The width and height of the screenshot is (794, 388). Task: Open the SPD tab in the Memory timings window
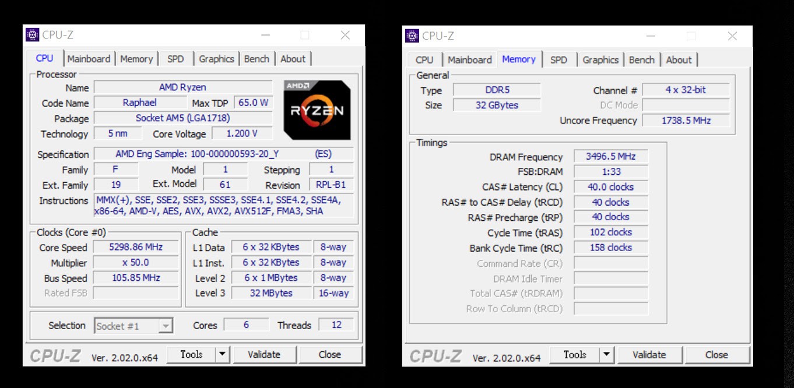pyautogui.click(x=558, y=60)
